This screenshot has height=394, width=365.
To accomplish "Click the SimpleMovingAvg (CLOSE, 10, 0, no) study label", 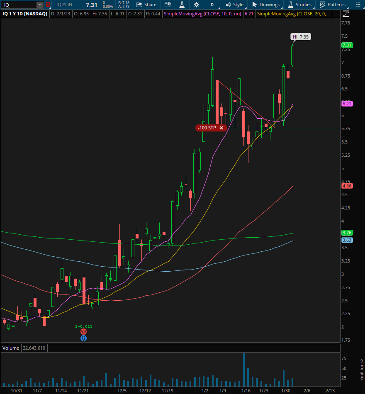I will point(202,14).
